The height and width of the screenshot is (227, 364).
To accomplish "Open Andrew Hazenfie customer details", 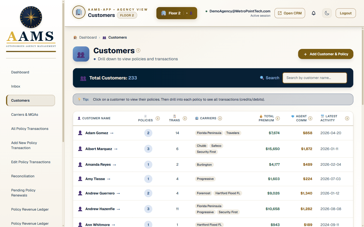I will [100, 209].
